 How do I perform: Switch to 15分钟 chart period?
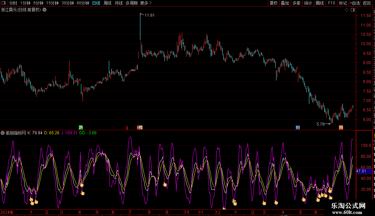click(52, 3)
